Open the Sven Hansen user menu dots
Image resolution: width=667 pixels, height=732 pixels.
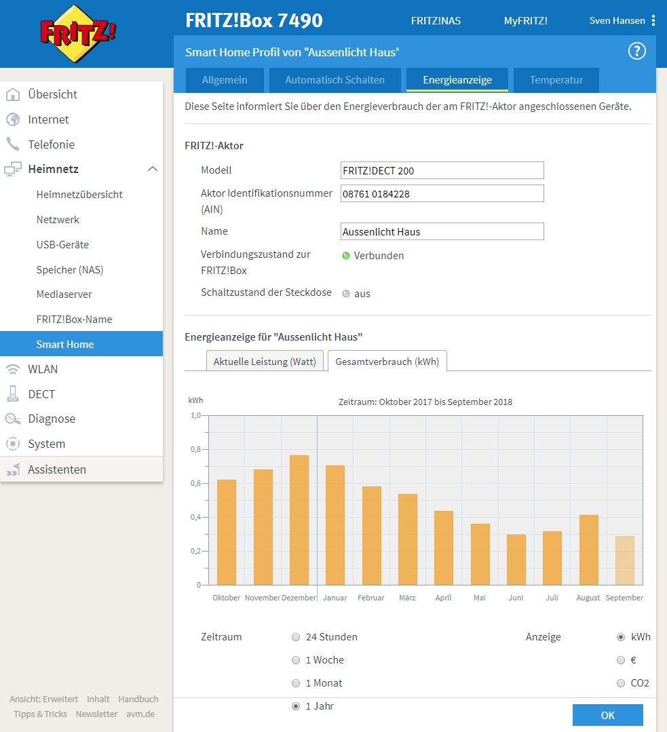(653, 20)
